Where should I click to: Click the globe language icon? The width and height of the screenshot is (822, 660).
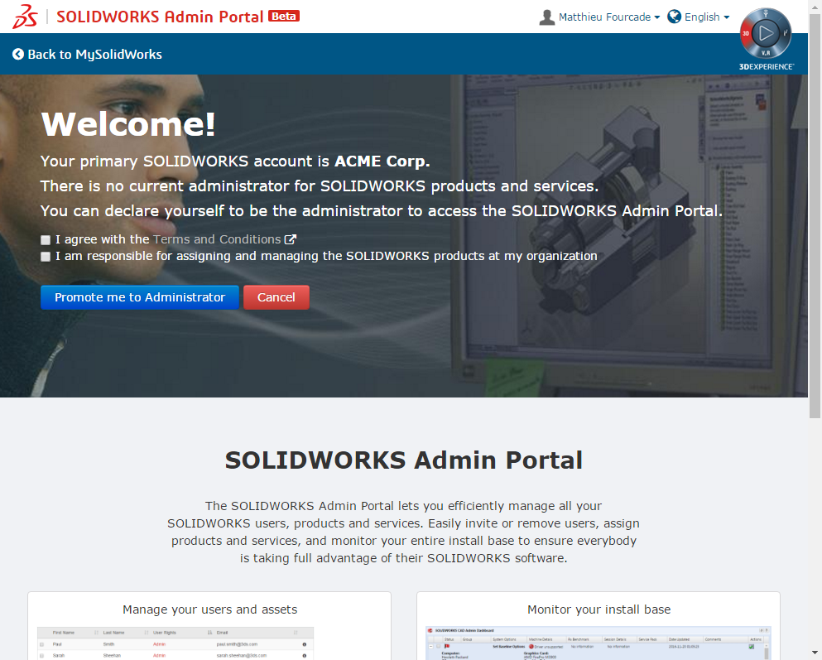pos(675,17)
